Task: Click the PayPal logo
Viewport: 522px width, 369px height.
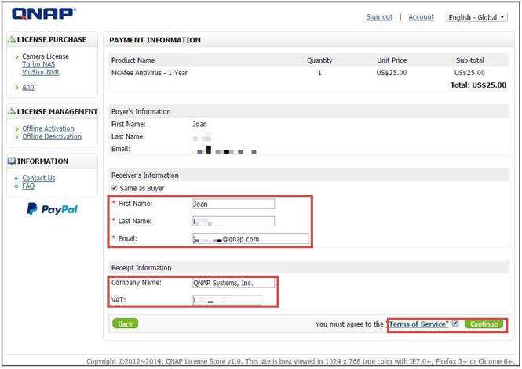Action: [x=53, y=209]
